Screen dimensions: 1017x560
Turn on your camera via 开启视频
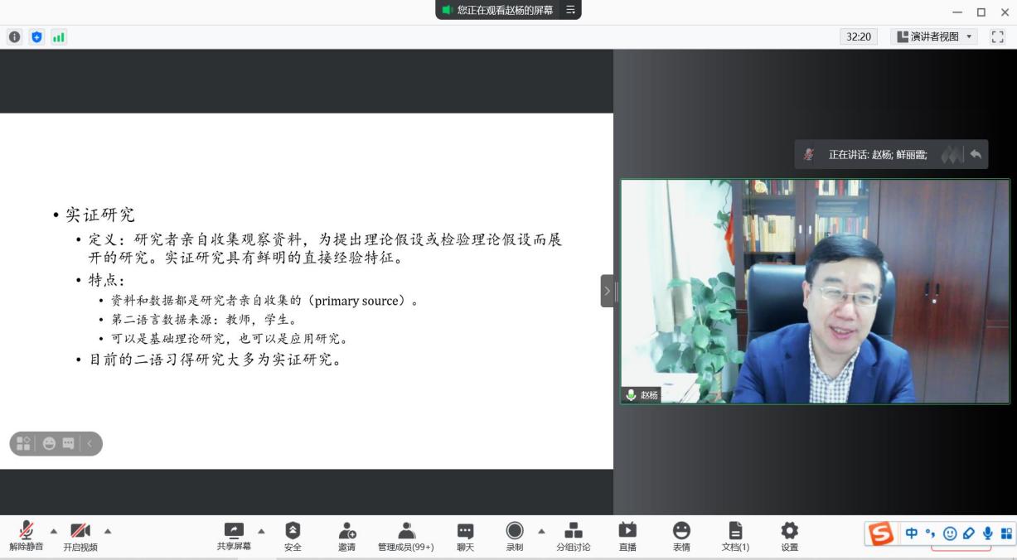click(x=80, y=536)
